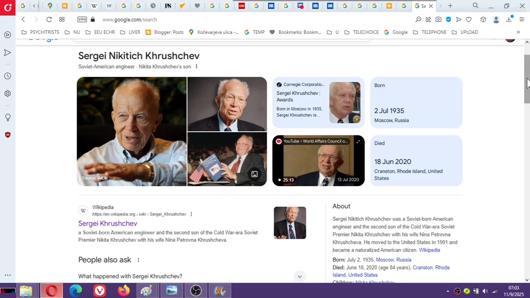Image resolution: width=530 pixels, height=298 pixels.
Task: Open the LIVER bookmarks folder
Action: coord(130,32)
